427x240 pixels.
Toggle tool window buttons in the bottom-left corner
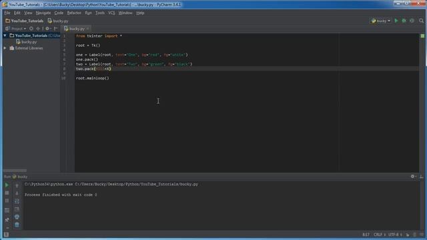click(x=6, y=235)
